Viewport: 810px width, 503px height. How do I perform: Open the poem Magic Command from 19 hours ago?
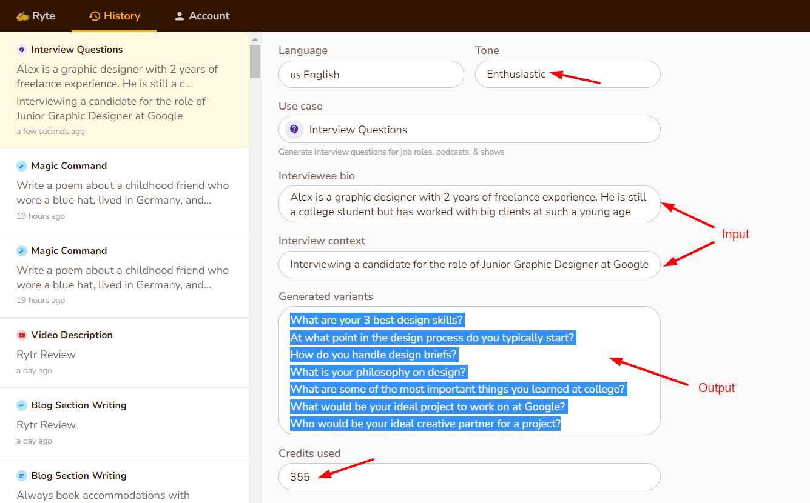click(x=124, y=191)
